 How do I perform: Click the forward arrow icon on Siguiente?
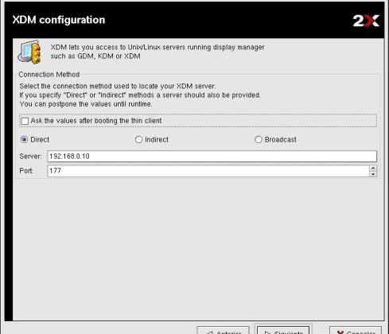pos(267,332)
